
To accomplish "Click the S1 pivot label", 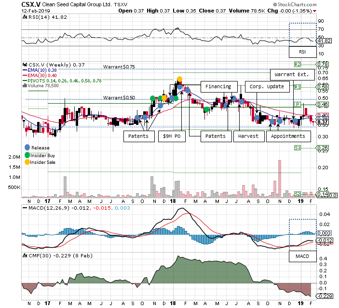I will 298,148.
